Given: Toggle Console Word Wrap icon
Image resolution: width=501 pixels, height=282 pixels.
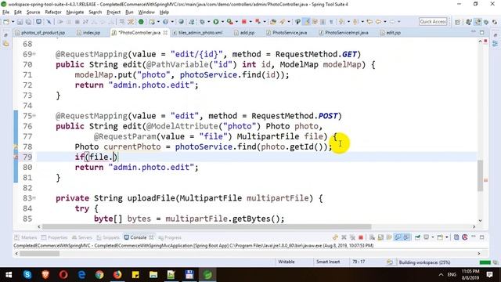Looking at the screenshot, I should pyautogui.click(x=389, y=237).
